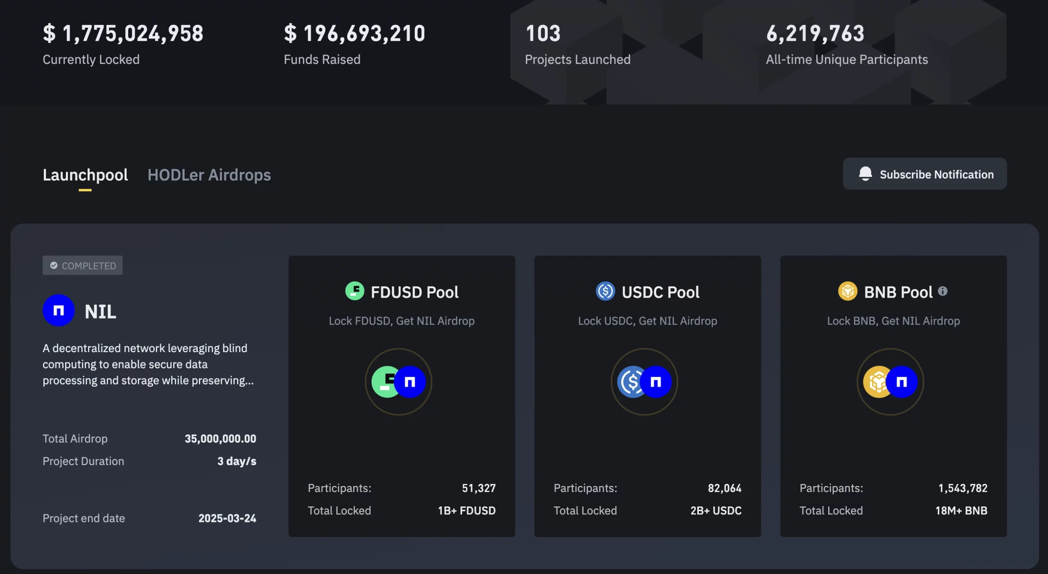Click the 2B+ USDC total locked value
This screenshot has width=1048, height=574.
click(716, 511)
